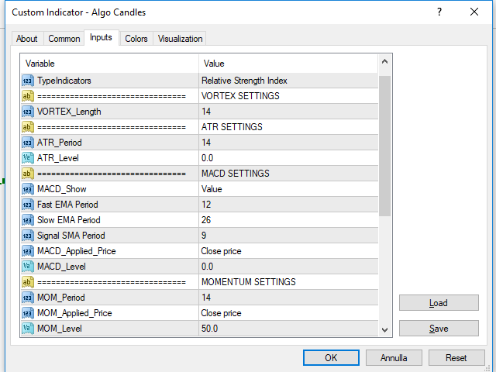Click the string icon beside VORTEX SETTINGS separator

point(27,96)
